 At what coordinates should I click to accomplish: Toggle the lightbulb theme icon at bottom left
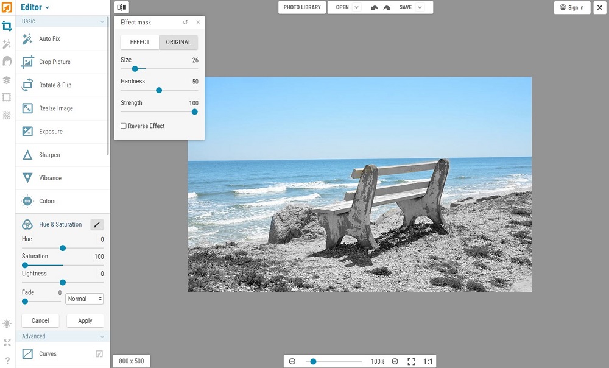pyautogui.click(x=7, y=324)
